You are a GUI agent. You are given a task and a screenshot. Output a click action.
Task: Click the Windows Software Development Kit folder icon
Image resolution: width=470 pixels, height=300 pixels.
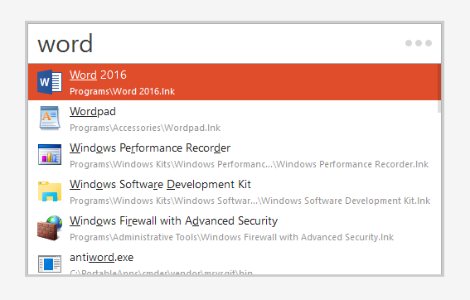coord(50,191)
